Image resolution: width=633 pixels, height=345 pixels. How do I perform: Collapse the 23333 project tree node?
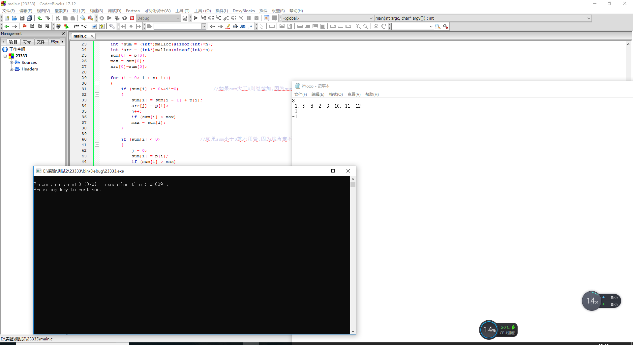pyautogui.click(x=5, y=56)
